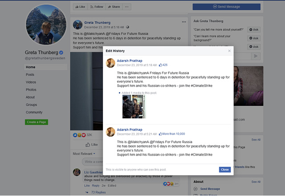Viewport: 285px width, 196px height.
Task: Click the public globe privacy icon
Action: (128, 27)
